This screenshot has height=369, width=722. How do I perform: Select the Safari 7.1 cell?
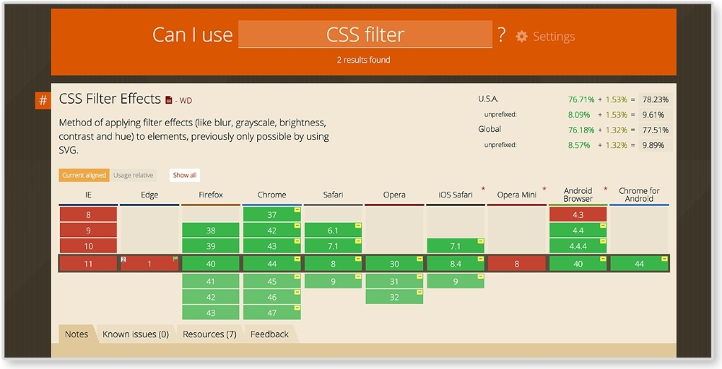[x=333, y=246]
